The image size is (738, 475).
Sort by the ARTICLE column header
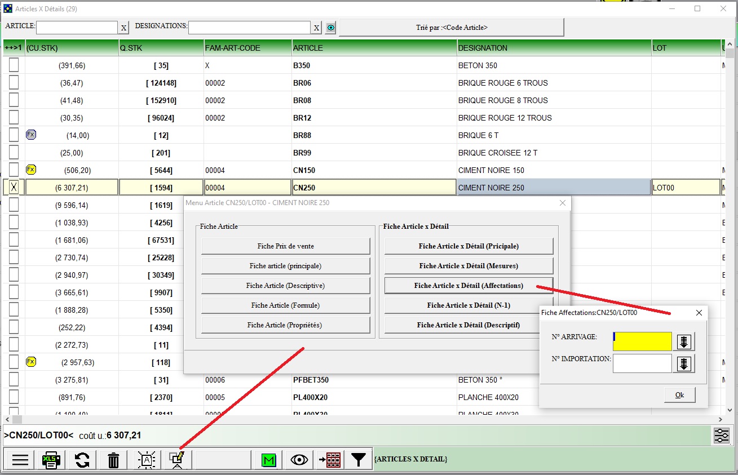374,48
